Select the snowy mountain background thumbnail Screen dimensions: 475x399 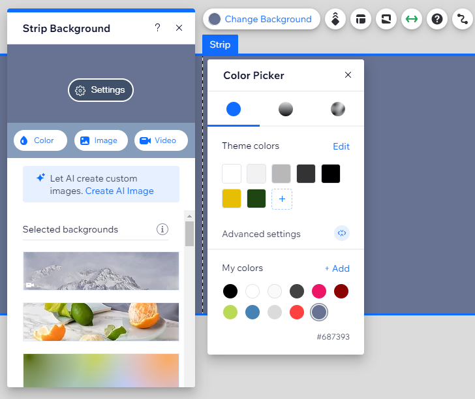(100, 271)
